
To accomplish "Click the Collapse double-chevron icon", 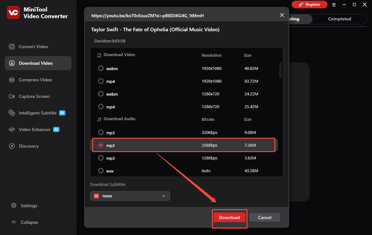I will (x=14, y=222).
